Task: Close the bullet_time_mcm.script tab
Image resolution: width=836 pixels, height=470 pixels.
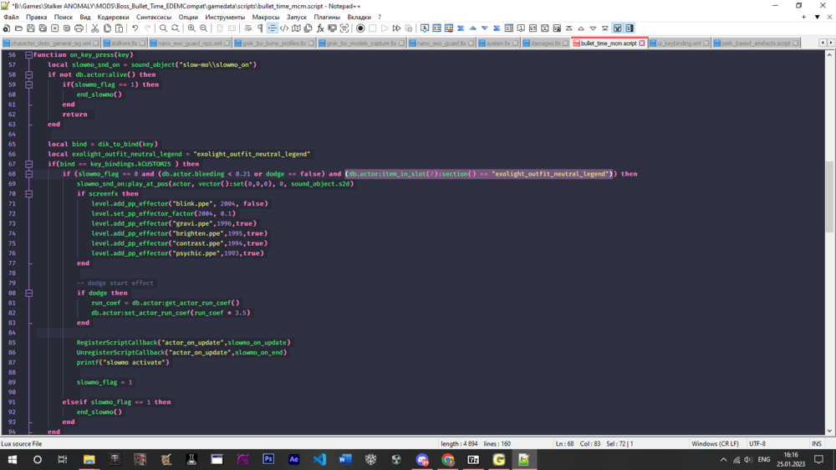Action: point(642,43)
